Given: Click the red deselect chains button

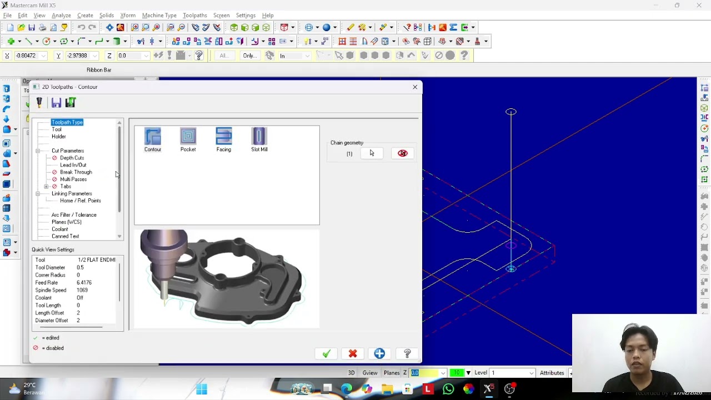Looking at the screenshot, I should [403, 153].
